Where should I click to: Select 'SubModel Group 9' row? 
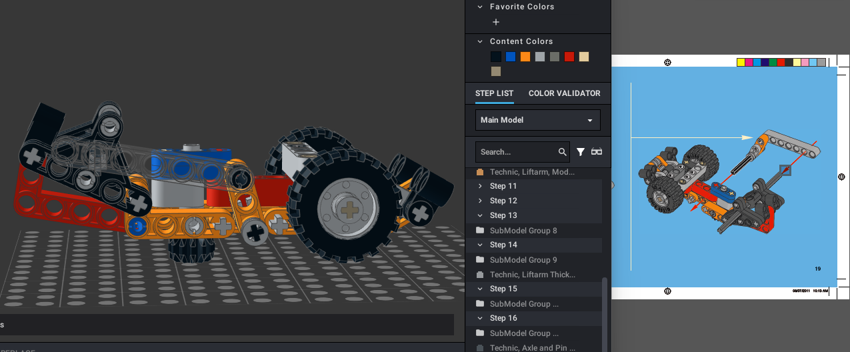pyautogui.click(x=533, y=260)
